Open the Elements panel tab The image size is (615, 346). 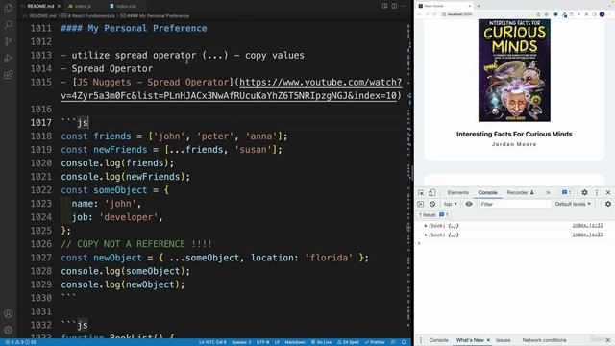[457, 192]
